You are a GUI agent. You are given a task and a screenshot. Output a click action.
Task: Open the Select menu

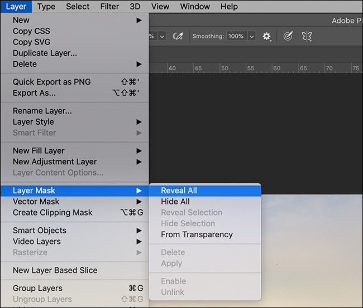(x=78, y=7)
